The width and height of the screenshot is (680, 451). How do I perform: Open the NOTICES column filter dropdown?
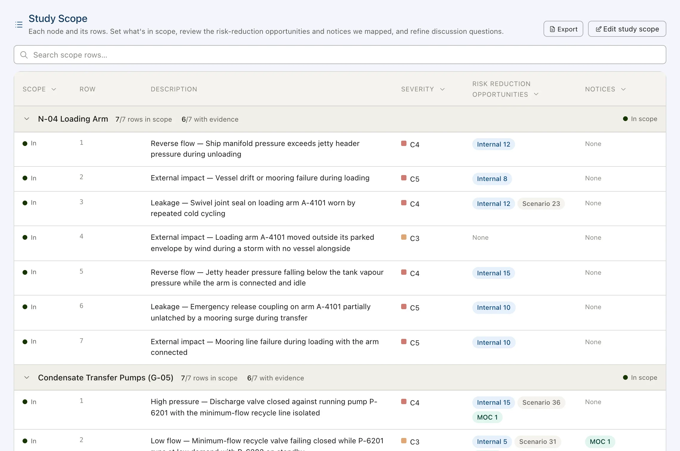click(x=623, y=89)
